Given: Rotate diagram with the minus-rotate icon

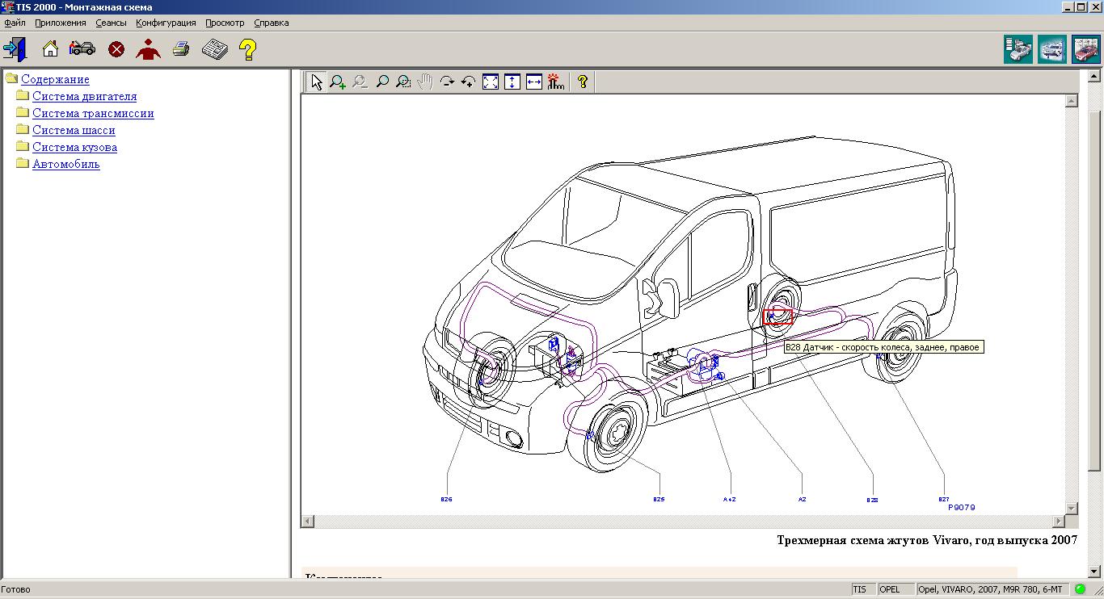Looking at the screenshot, I should 446,82.
